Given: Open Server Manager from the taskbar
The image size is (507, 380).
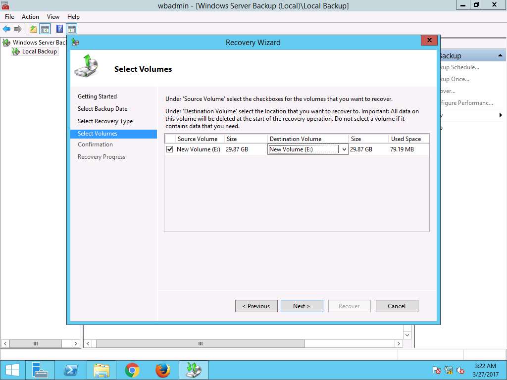Looking at the screenshot, I should click(x=40, y=370).
